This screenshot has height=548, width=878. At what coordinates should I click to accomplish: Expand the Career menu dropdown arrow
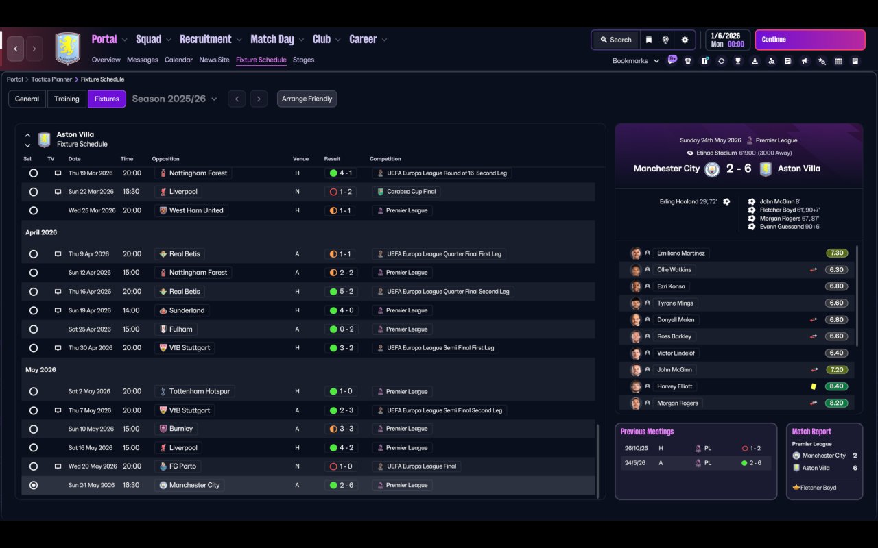(x=384, y=40)
